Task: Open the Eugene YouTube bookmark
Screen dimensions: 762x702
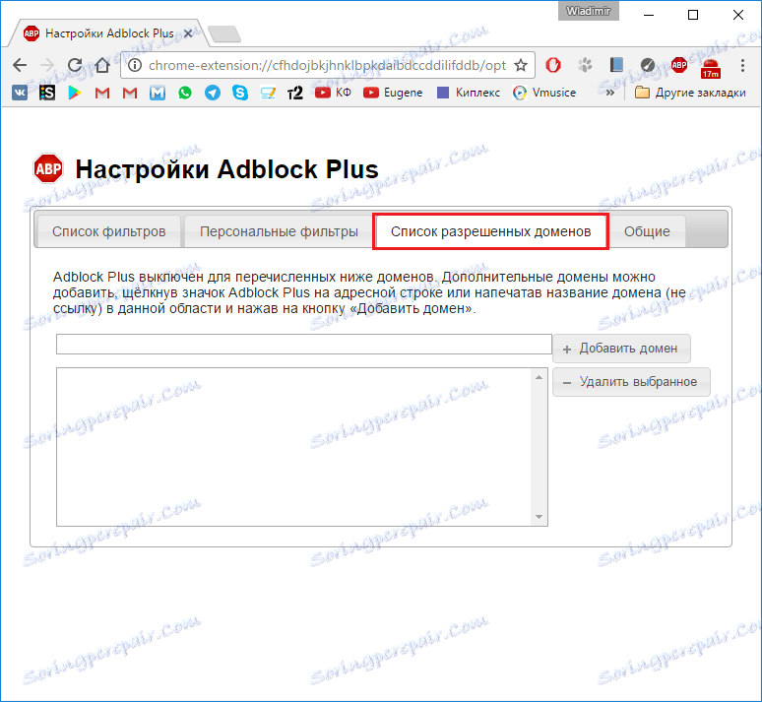Action: [393, 93]
